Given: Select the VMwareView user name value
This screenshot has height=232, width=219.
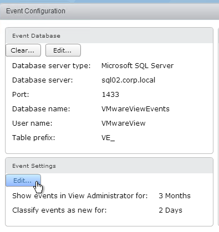Looking at the screenshot, I should click(x=124, y=123).
